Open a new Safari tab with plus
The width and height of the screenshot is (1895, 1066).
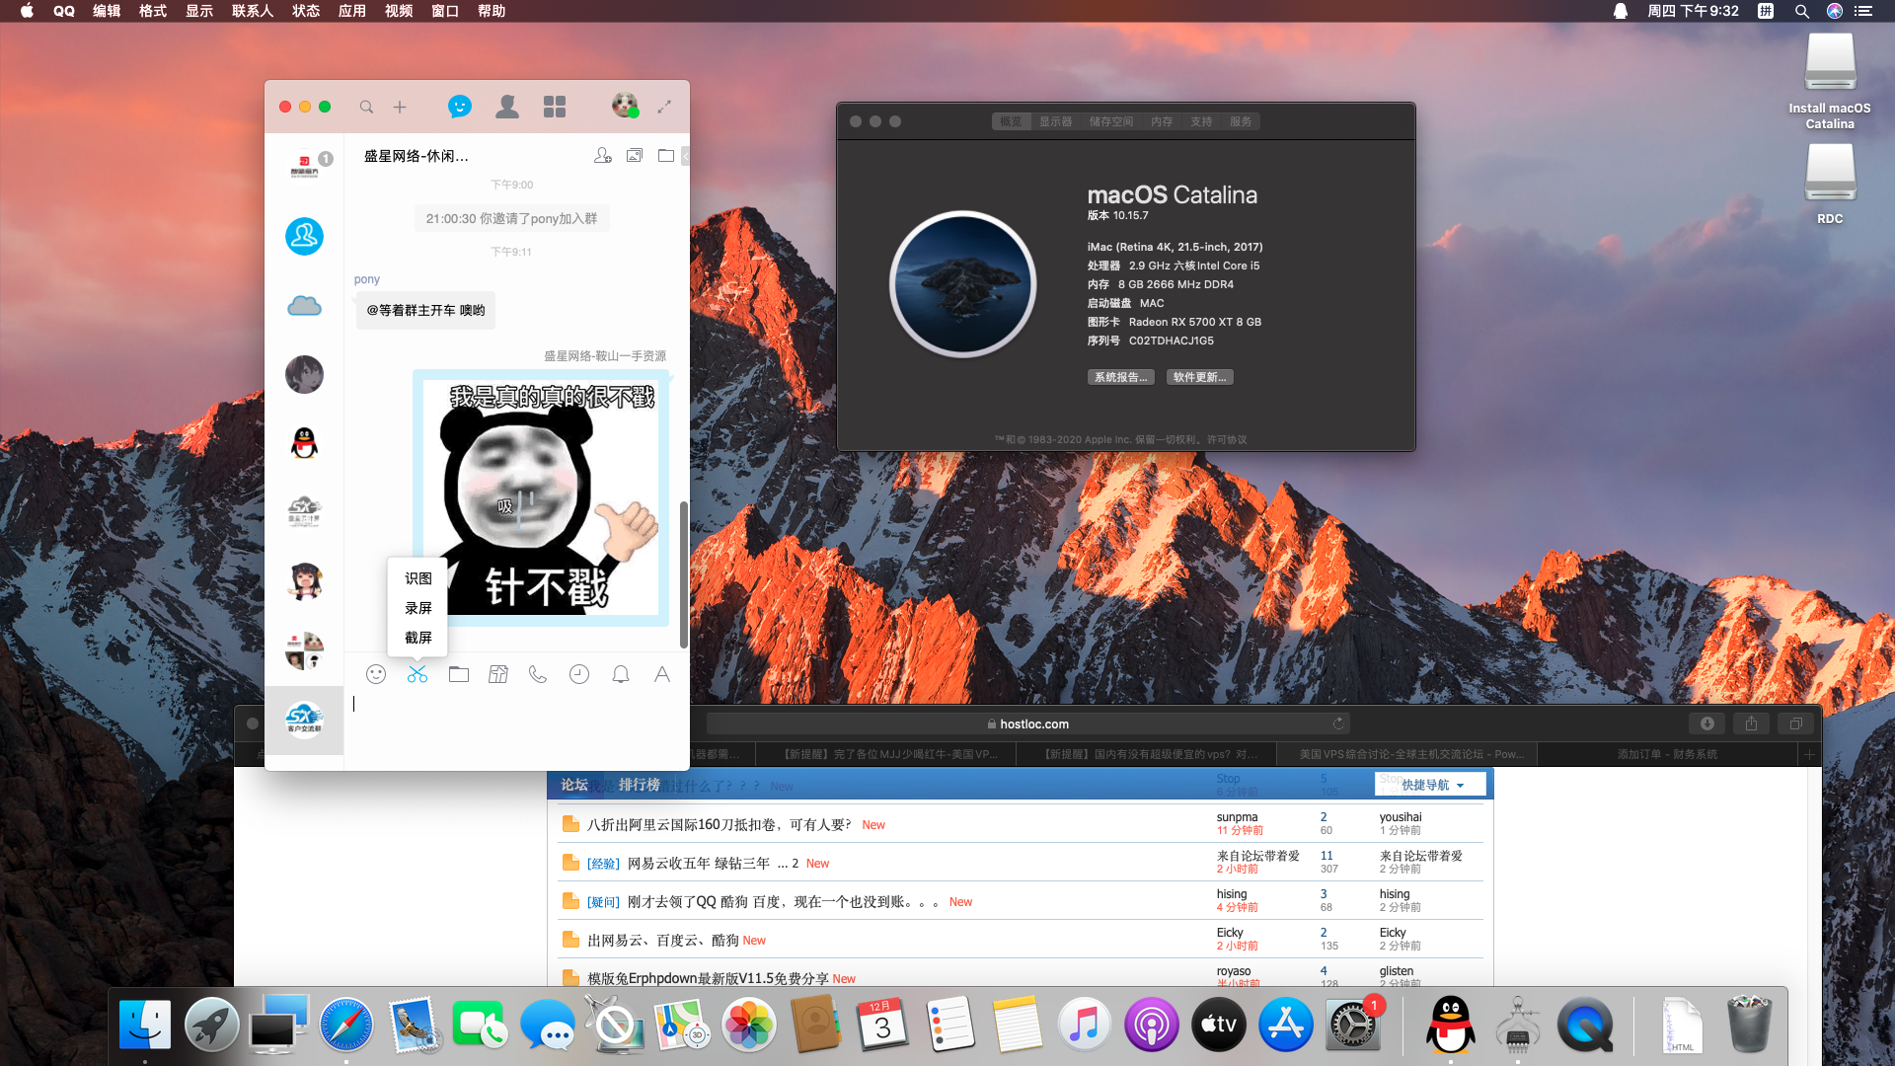pos(1809,754)
